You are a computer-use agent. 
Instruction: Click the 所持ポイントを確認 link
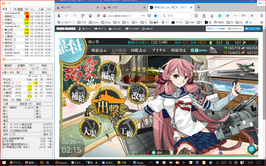tap(215, 29)
